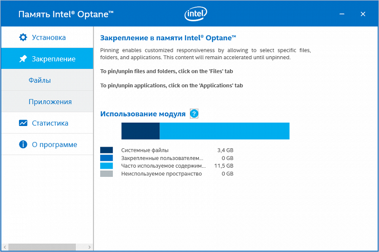Switch to the Статистика tab
The image size is (379, 252).
click(x=50, y=123)
